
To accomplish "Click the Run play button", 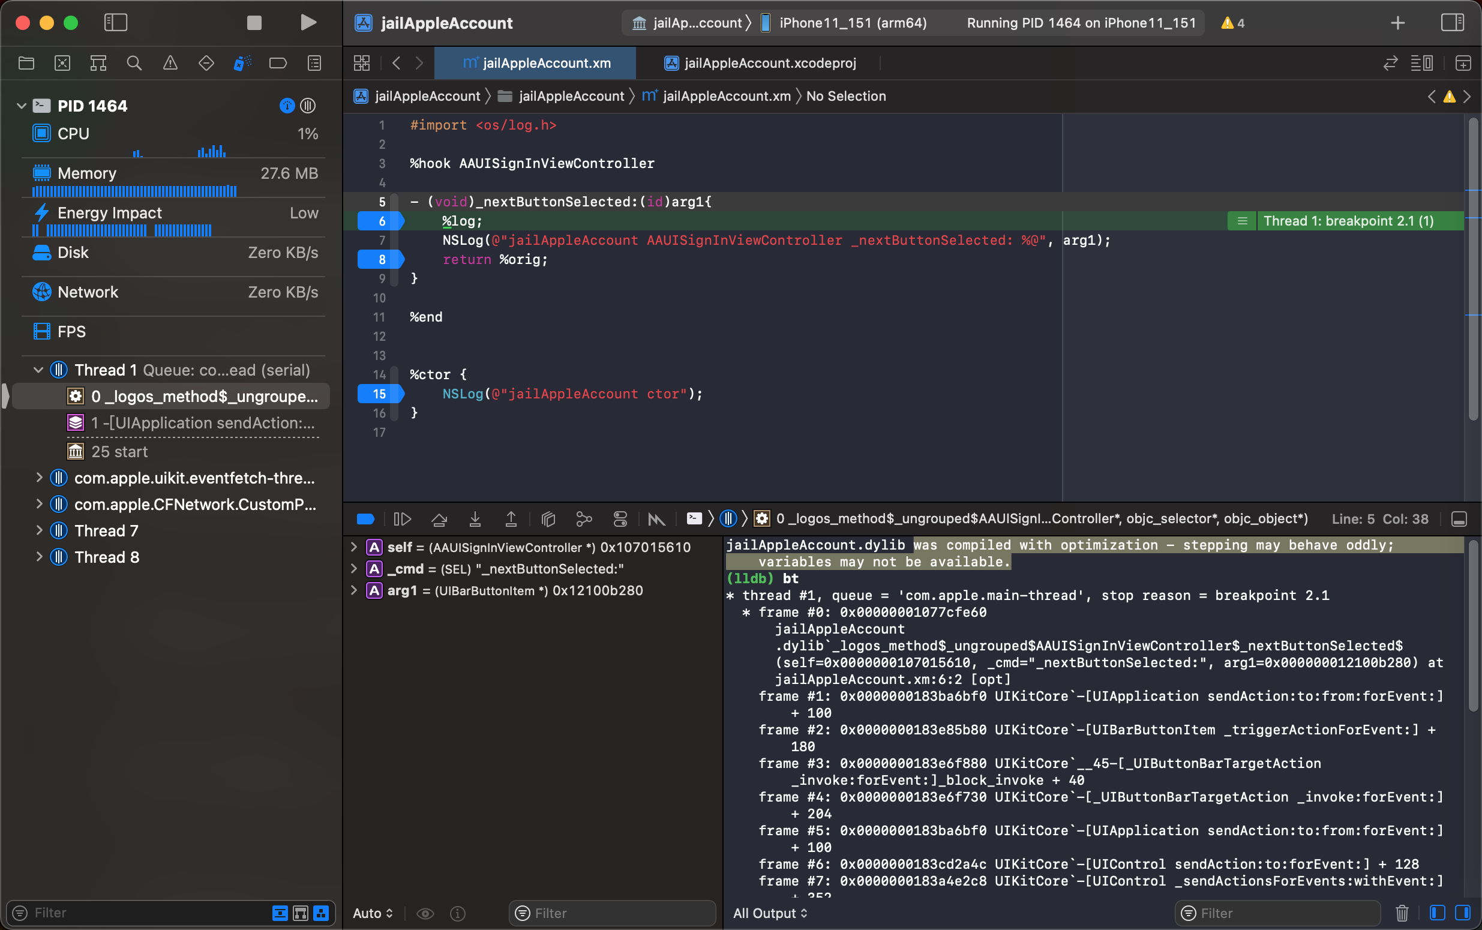I will pos(308,23).
